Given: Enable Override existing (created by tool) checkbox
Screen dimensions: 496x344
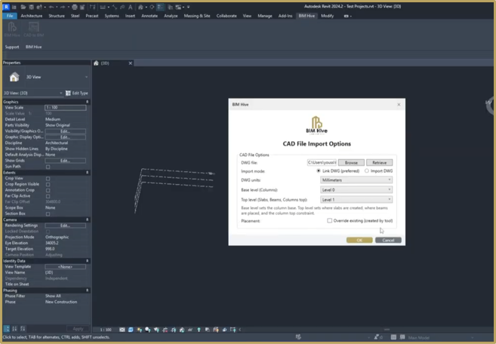Looking at the screenshot, I should click(x=330, y=220).
